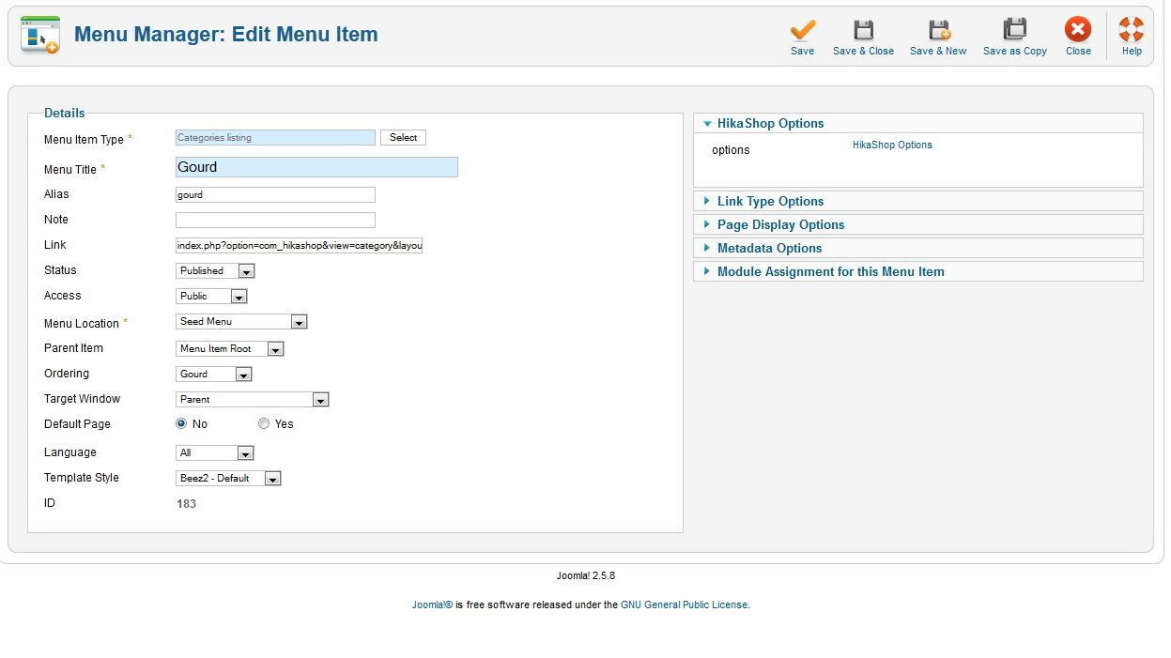Click the options label in HikaShop Options

coord(731,150)
